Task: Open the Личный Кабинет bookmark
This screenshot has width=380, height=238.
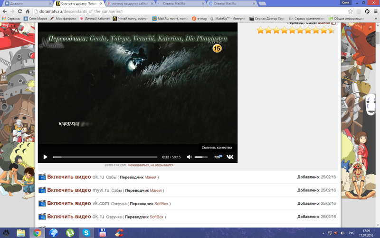Action: (x=95, y=19)
